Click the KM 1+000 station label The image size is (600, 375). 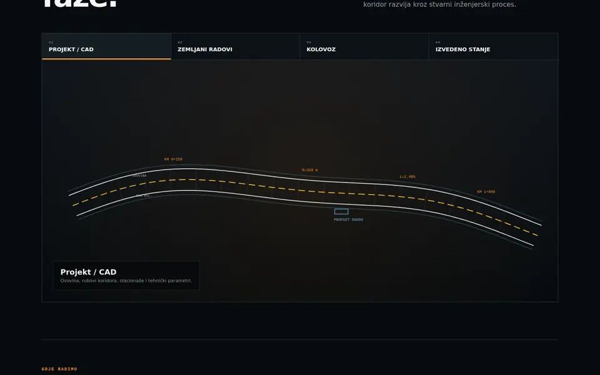(x=486, y=192)
